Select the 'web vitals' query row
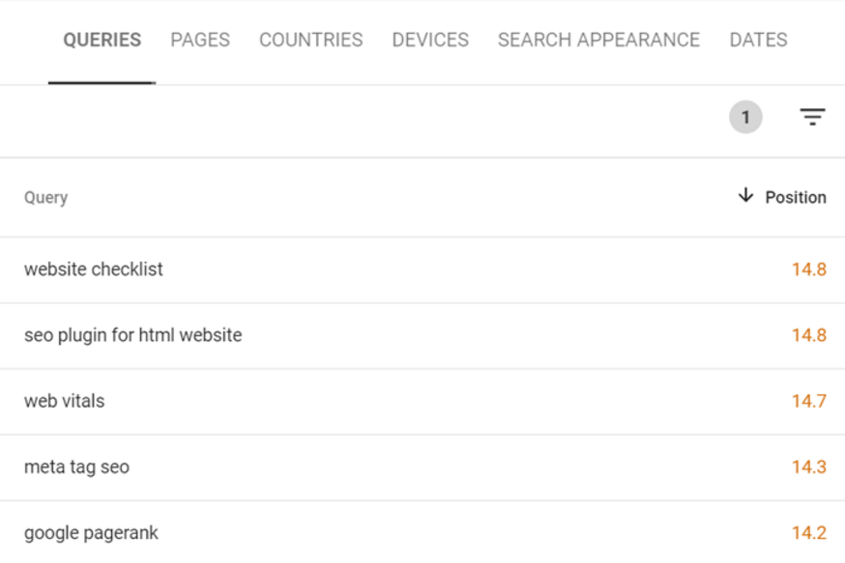 (64, 401)
